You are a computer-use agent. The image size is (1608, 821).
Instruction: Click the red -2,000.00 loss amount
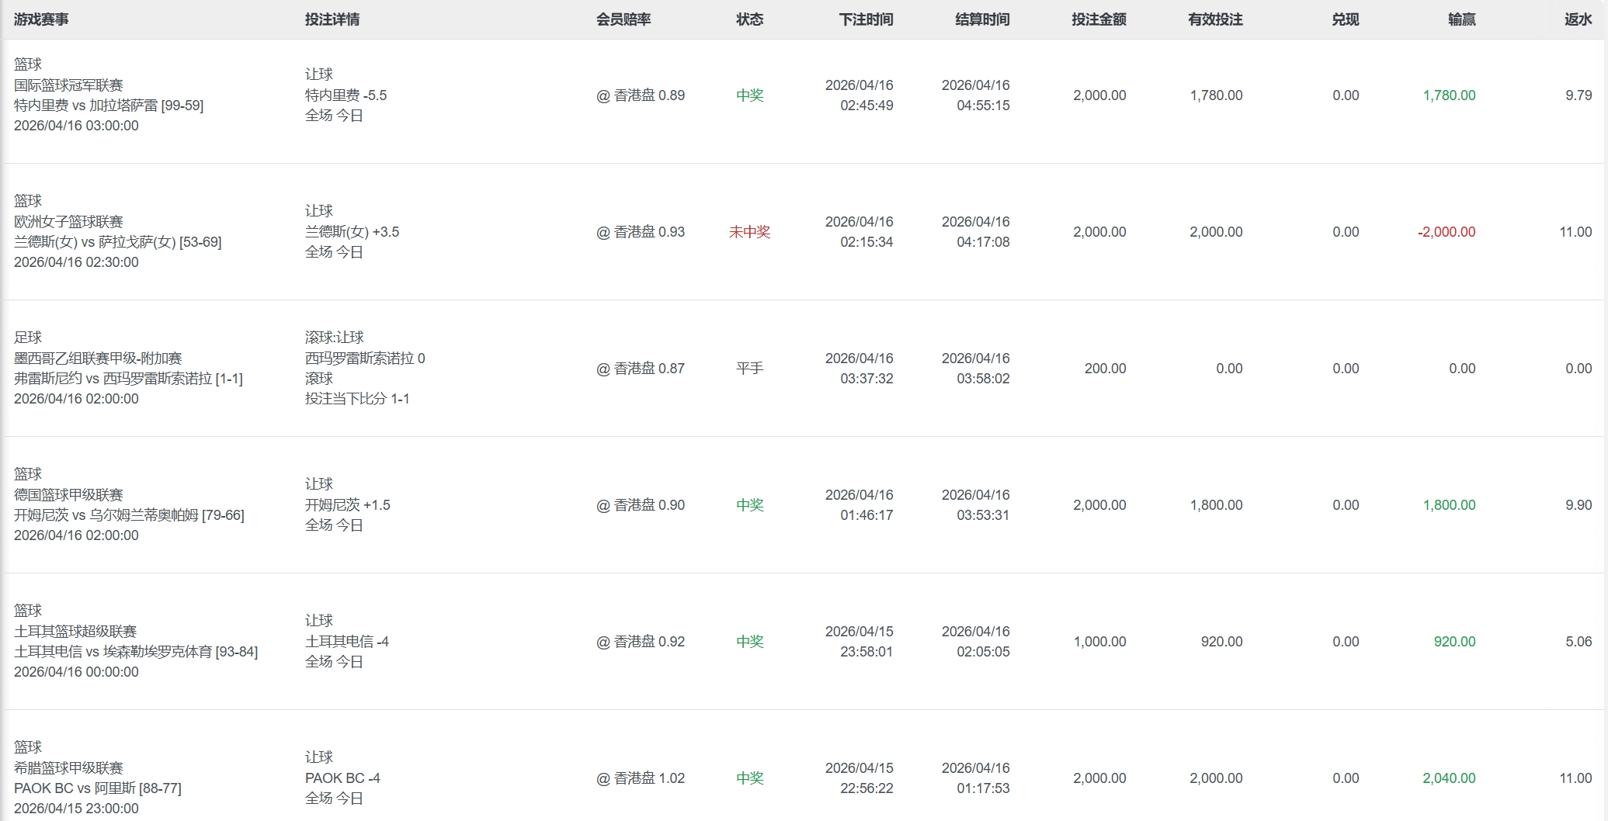pos(1447,232)
